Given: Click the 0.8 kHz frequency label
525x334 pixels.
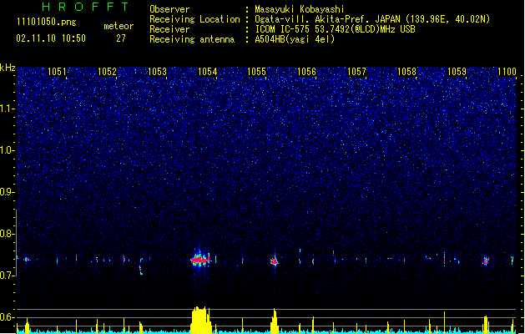Looking at the screenshot, I should pyautogui.click(x=7, y=234).
